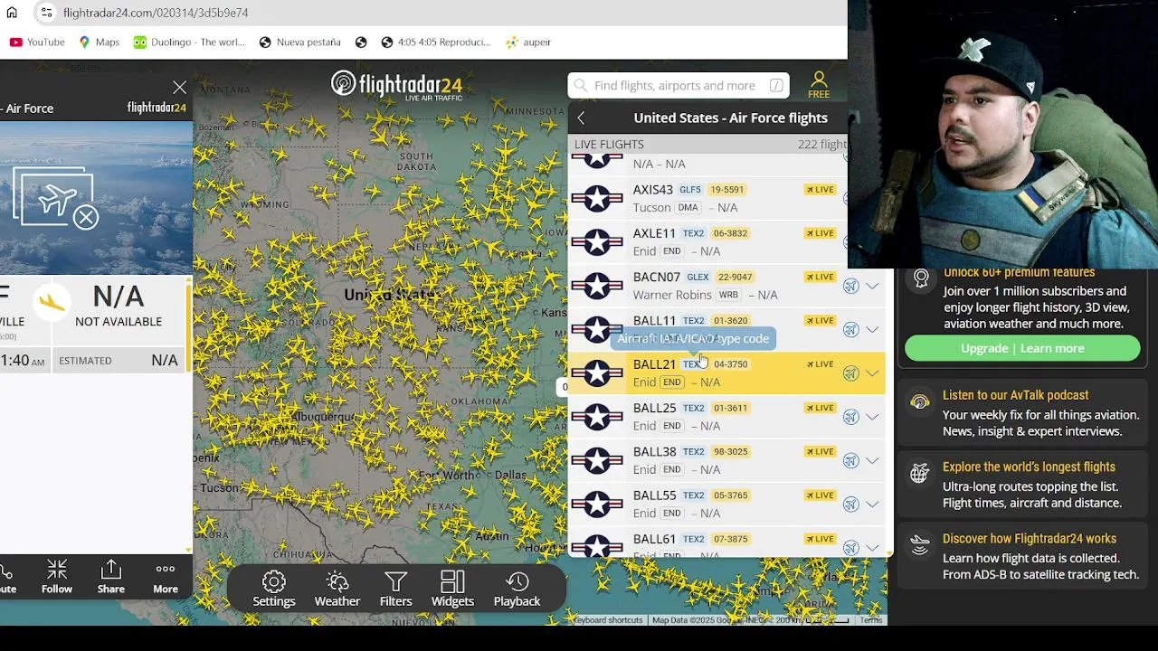This screenshot has width=1158, height=651.
Task: Expand the BALL21 flight row
Action: [872, 373]
